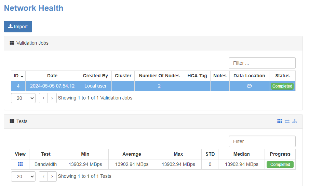Switch Tests panel to grid view
Viewport: 309px width, 186px height.
(280, 121)
